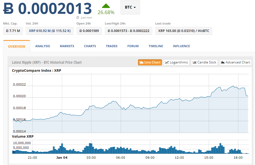Switch to Candle Stick chart
Image resolution: width=255 pixels, height=165 pixels.
tap(205, 62)
